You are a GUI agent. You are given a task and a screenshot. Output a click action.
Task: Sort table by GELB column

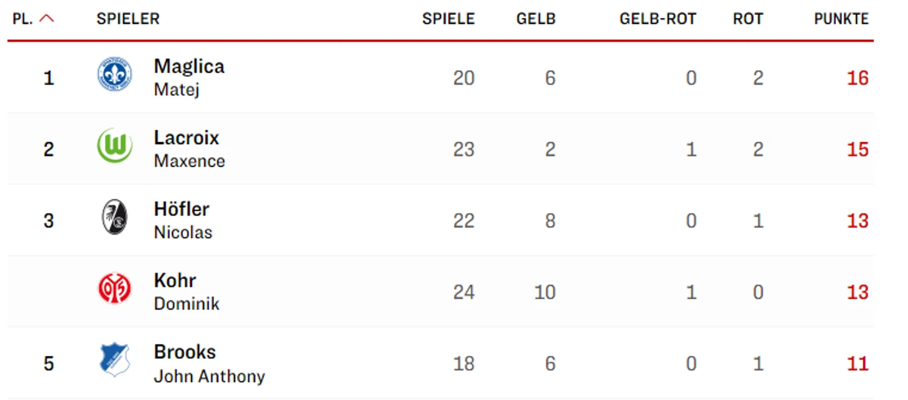point(536,19)
